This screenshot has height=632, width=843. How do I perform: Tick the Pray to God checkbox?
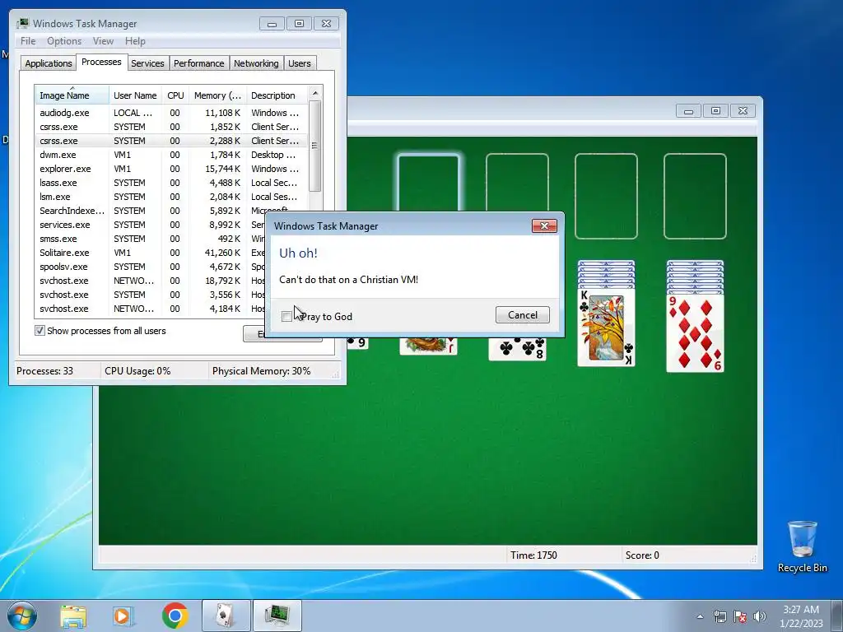point(286,316)
